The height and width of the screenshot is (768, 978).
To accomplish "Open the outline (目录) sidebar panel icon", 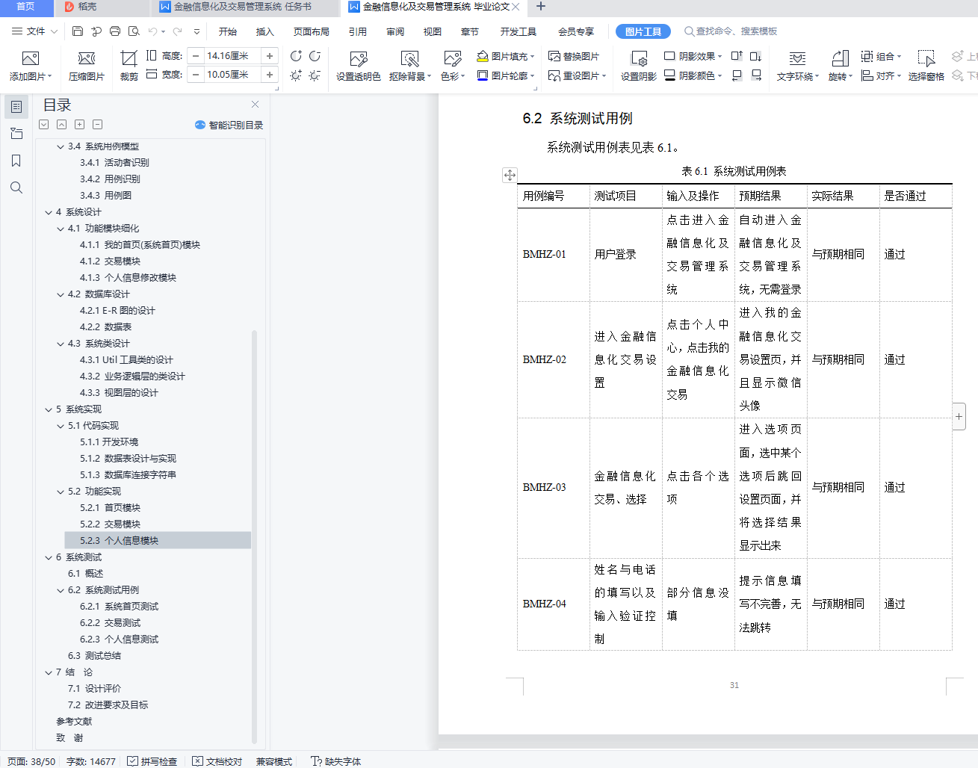I will coord(16,107).
